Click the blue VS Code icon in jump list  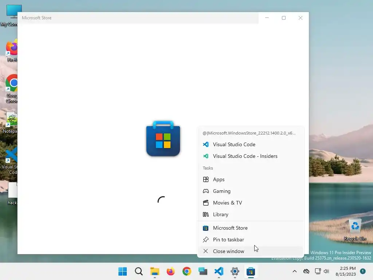(206, 144)
